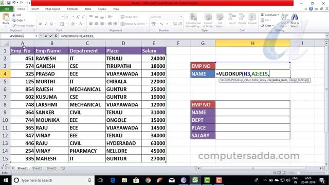Screen dimensions: 329x185
Task: Click the Cell Styles button
Action: pyautogui.click(x=220, y=21)
